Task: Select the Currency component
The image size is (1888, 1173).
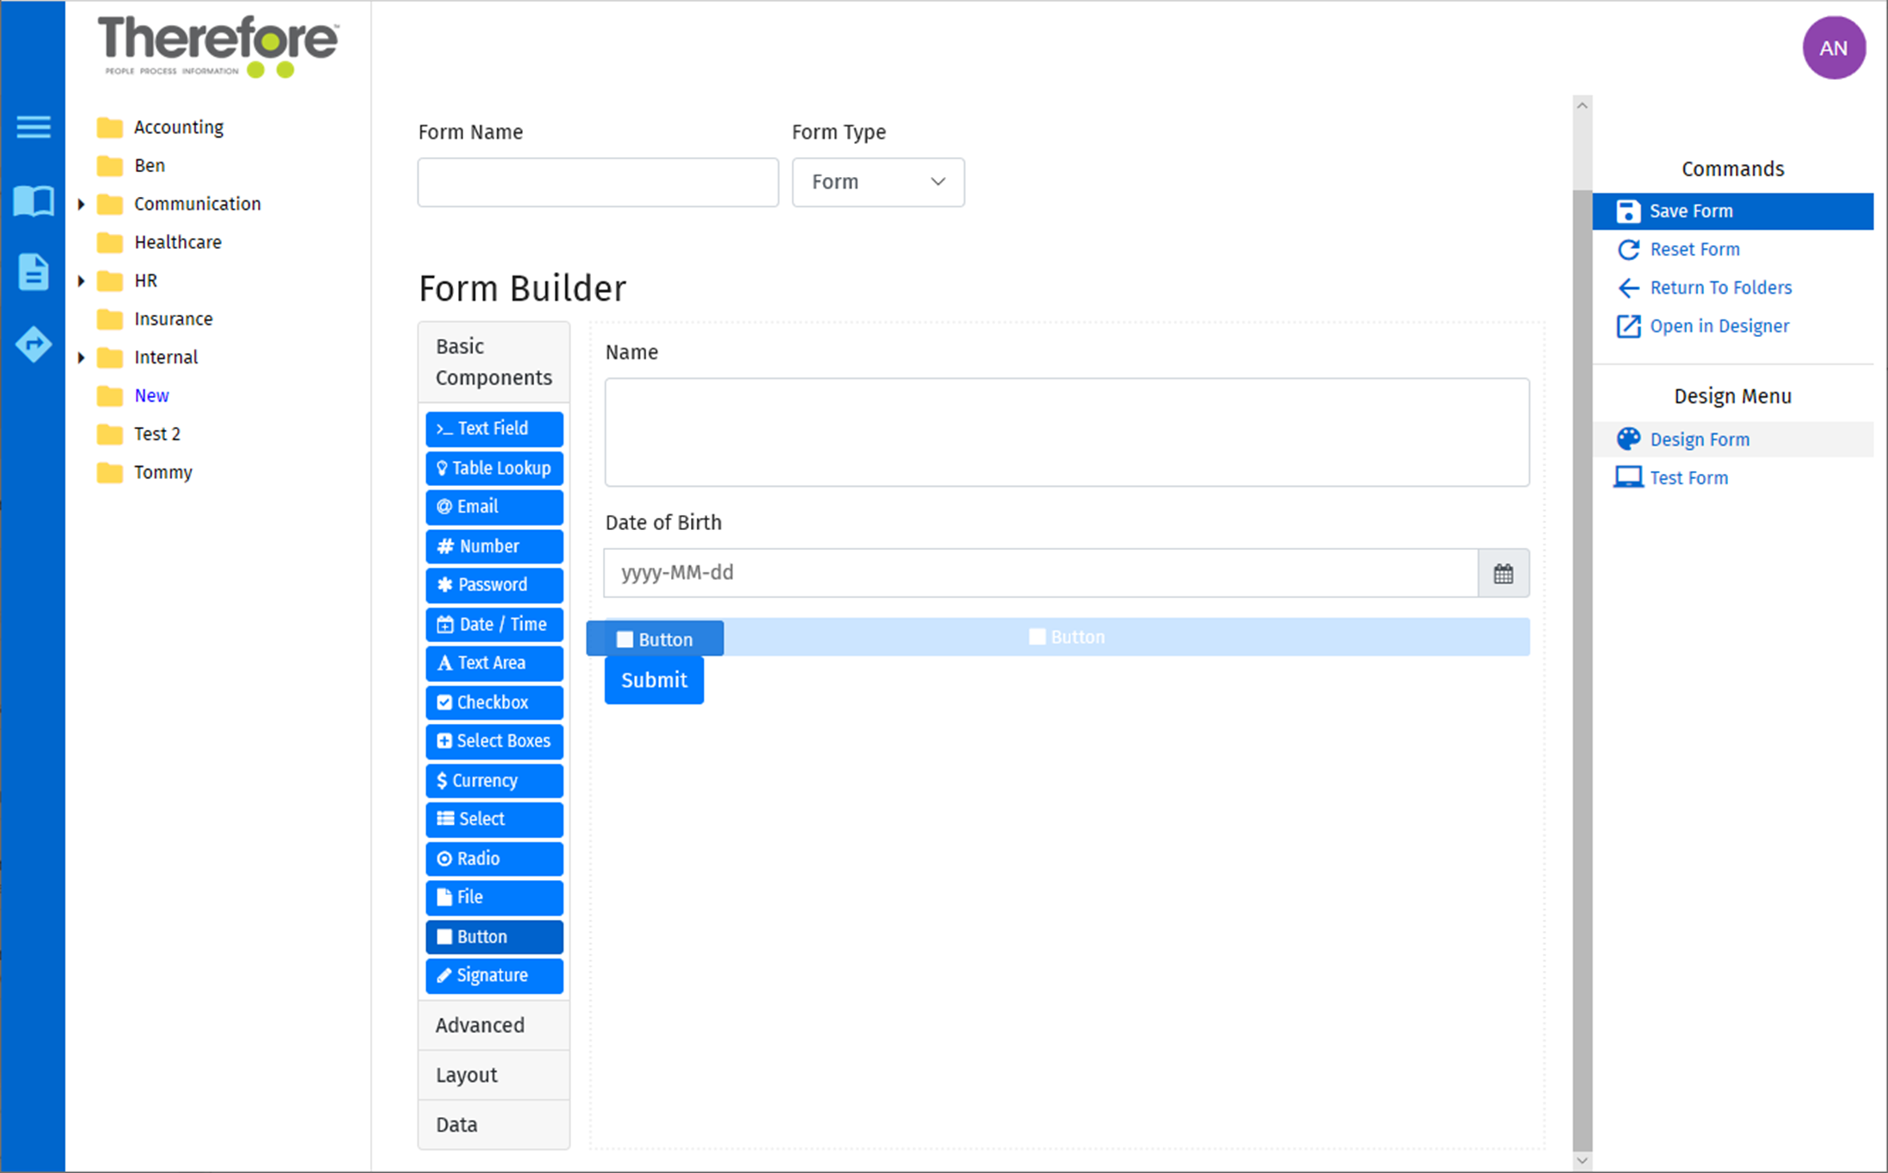Action: tap(493, 780)
